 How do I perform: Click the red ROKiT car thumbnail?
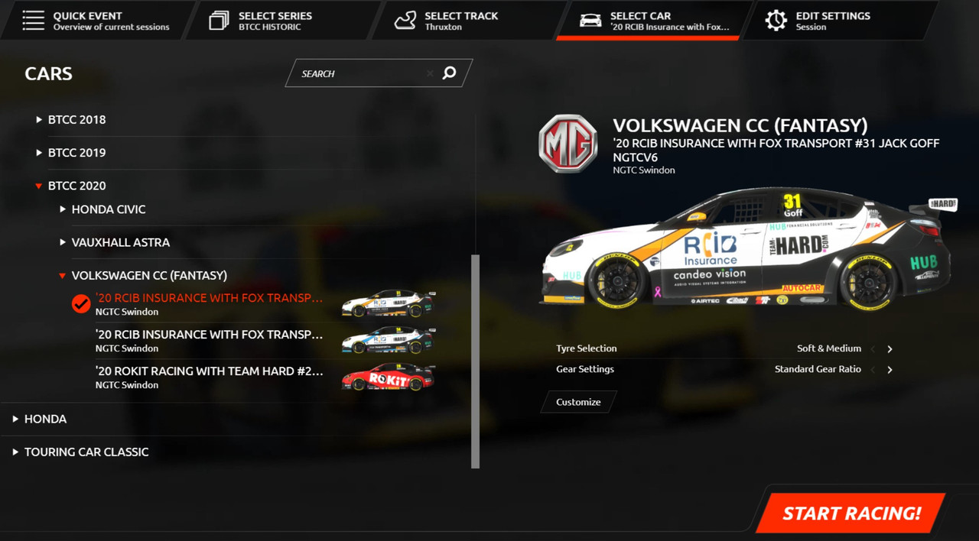[389, 377]
